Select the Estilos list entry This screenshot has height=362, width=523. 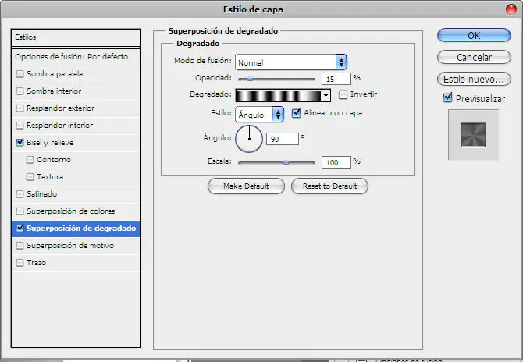(76, 37)
